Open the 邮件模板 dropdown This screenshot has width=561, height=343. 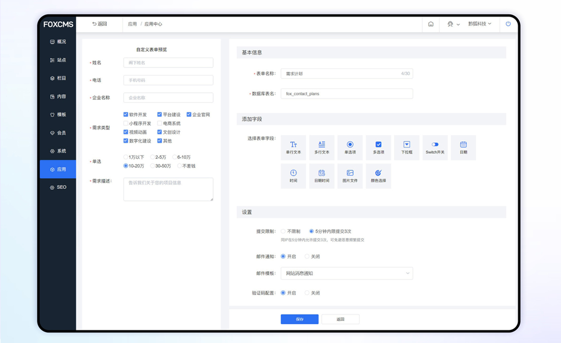(347, 273)
